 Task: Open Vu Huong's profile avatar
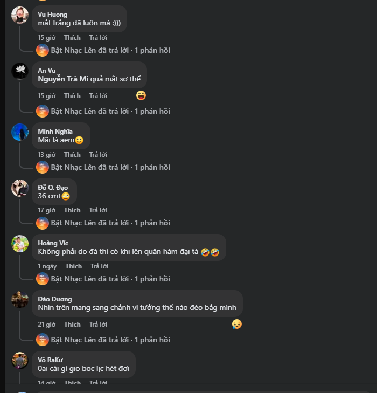(20, 15)
